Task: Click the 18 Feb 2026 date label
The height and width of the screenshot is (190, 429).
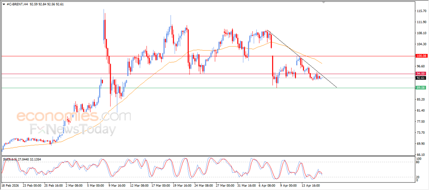Action: [11, 186]
